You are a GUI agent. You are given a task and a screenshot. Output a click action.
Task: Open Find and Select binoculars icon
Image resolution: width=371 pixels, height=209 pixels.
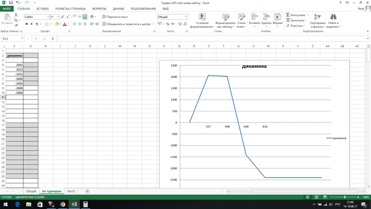tap(333, 17)
